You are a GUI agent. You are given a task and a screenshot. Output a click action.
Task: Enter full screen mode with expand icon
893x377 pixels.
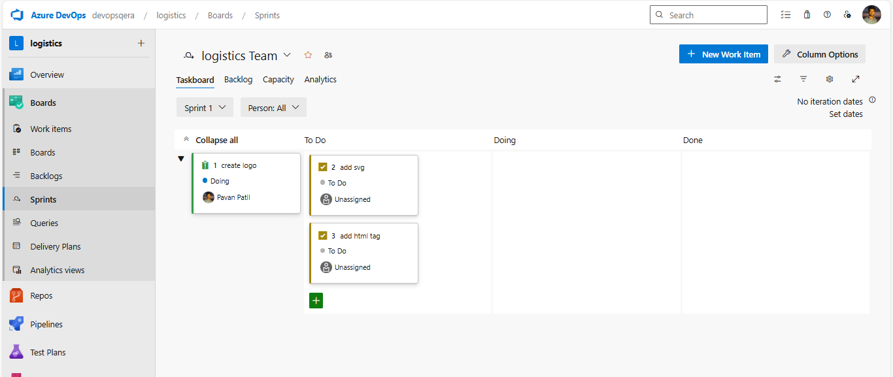856,79
